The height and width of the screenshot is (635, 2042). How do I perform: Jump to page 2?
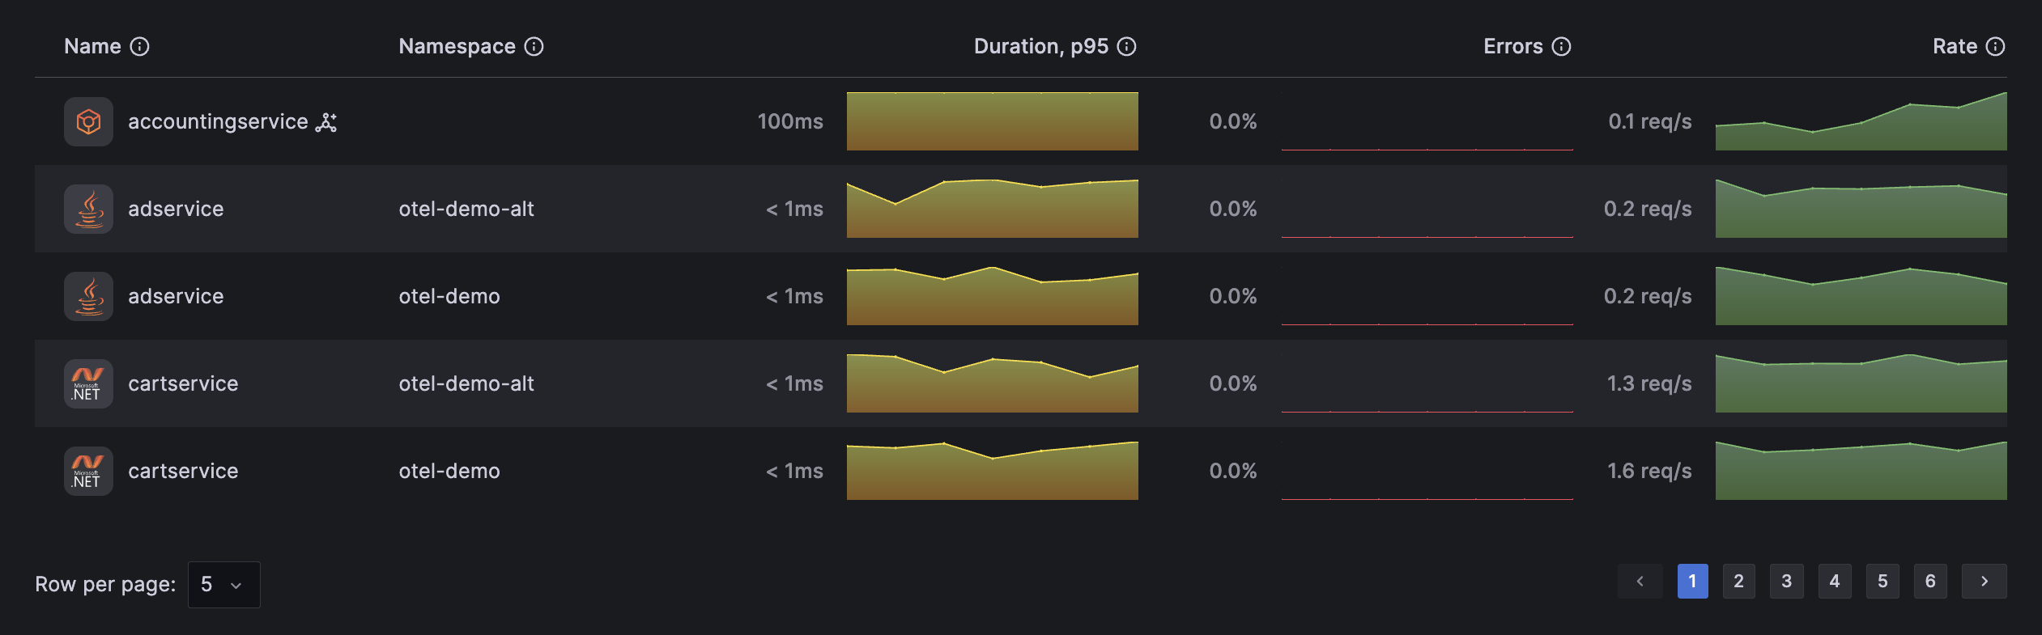[1738, 582]
